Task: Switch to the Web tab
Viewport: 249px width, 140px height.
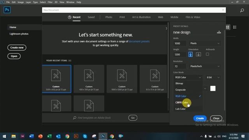Action: (x=160, y=17)
